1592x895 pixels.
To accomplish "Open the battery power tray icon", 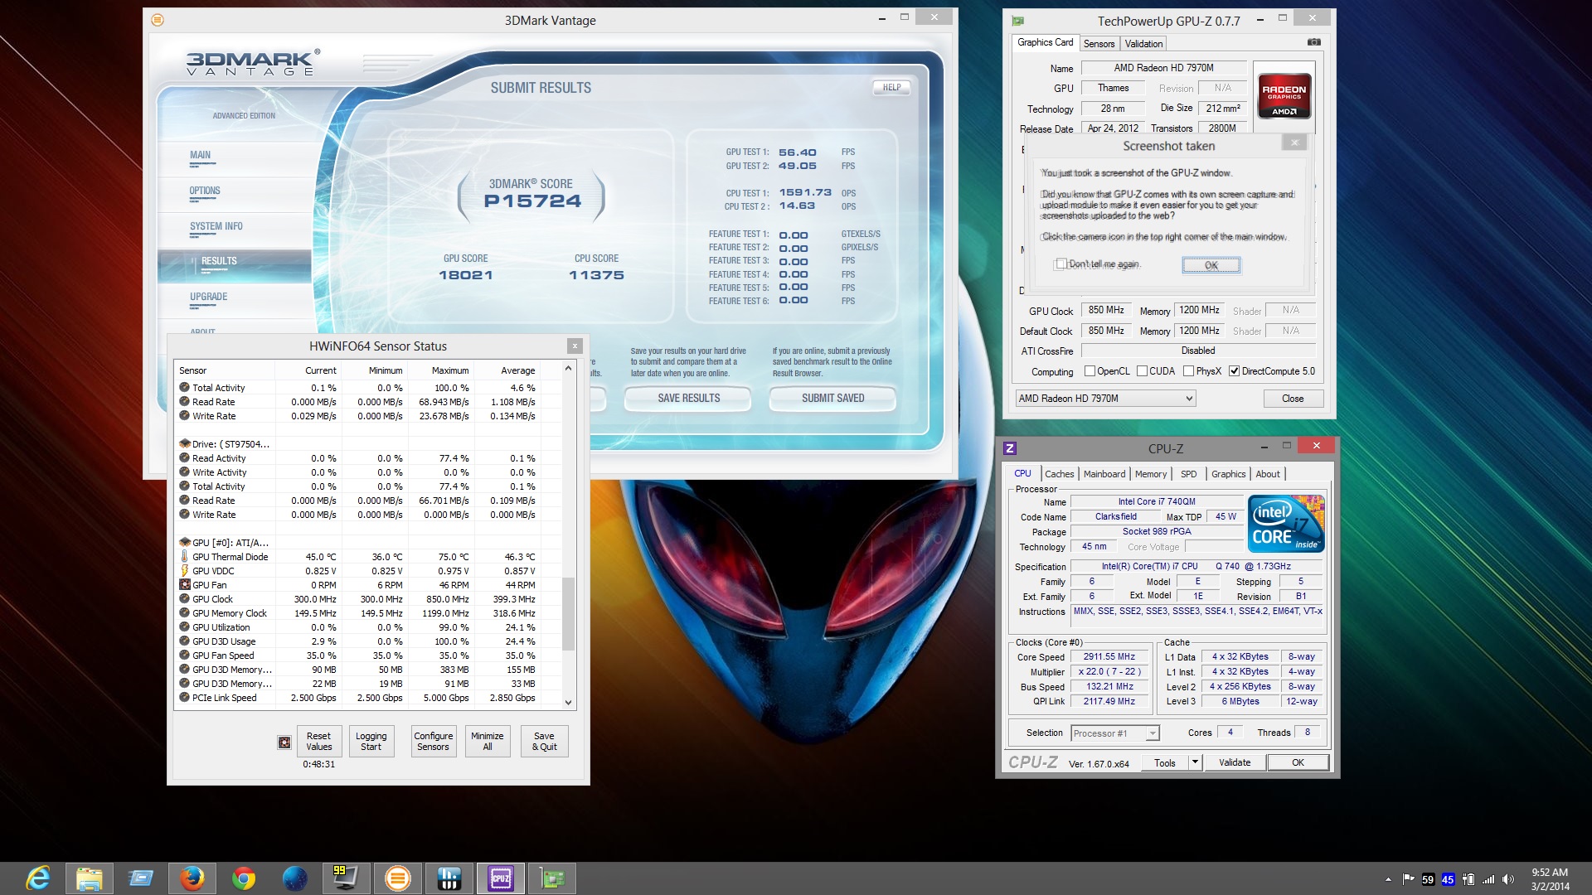I will (x=1468, y=879).
